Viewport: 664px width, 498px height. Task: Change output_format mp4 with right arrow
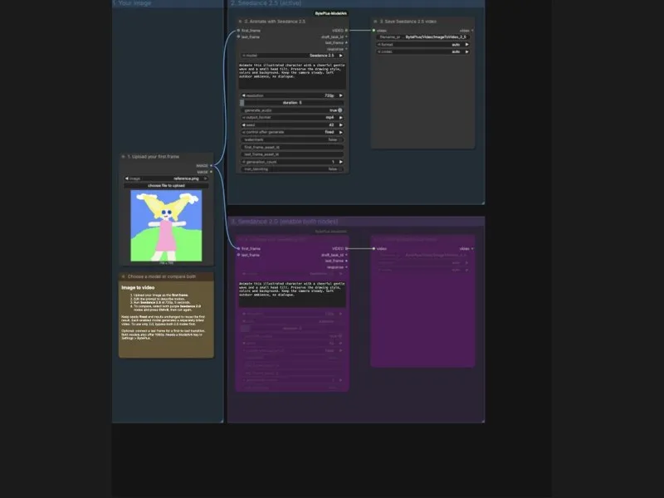[x=341, y=118]
